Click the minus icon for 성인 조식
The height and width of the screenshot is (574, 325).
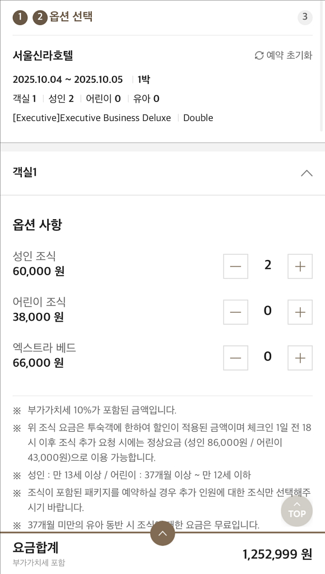coord(235,266)
